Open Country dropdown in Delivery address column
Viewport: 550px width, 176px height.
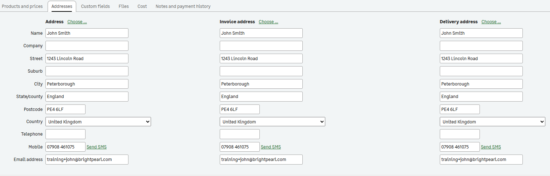point(492,122)
